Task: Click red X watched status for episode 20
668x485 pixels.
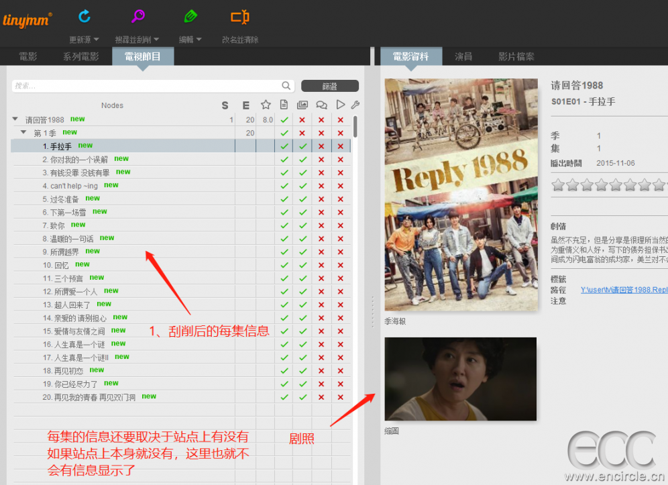Action: (341, 397)
